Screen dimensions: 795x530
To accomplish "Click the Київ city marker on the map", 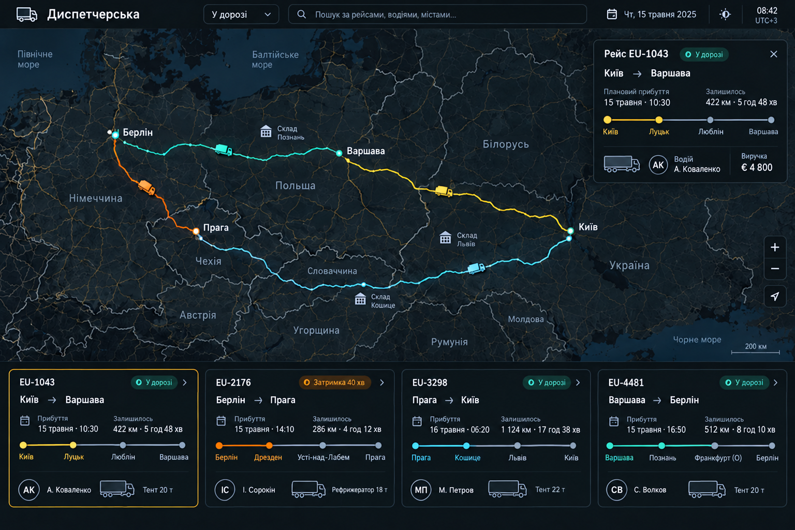I will pos(570,230).
